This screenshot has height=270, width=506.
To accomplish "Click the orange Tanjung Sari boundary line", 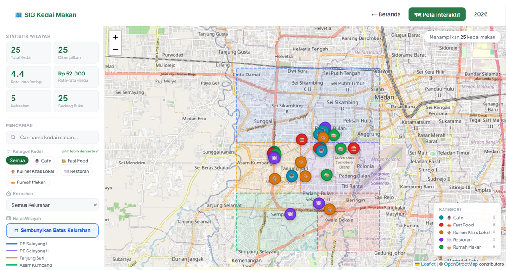I will pos(12,258).
